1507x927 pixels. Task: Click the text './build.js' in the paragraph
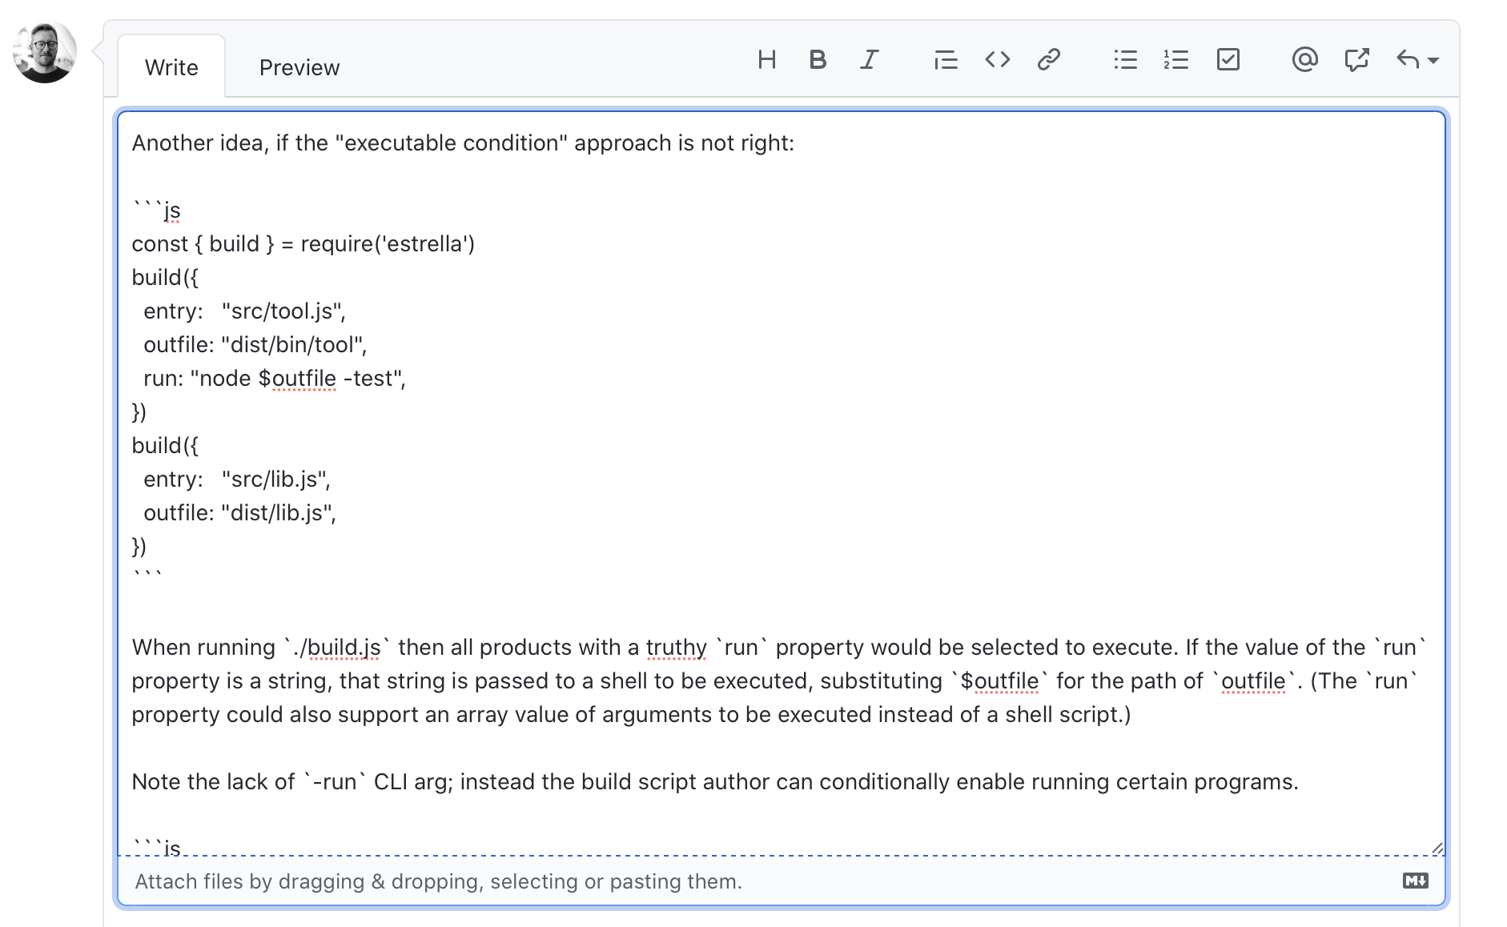pos(336,647)
